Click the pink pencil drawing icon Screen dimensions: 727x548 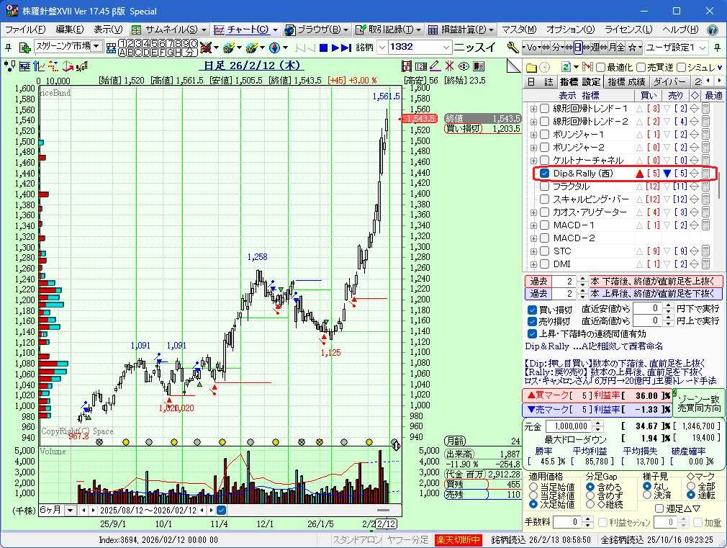point(435,66)
